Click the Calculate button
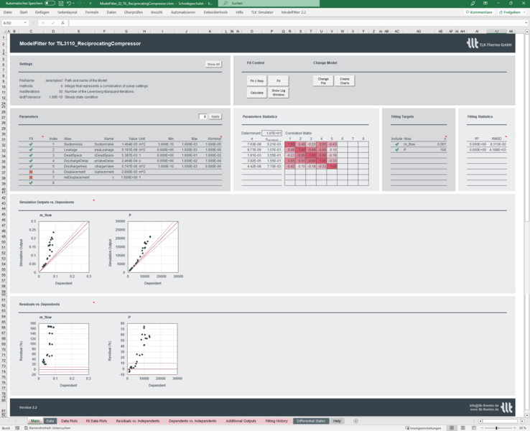This screenshot has width=530, height=431. (x=257, y=93)
